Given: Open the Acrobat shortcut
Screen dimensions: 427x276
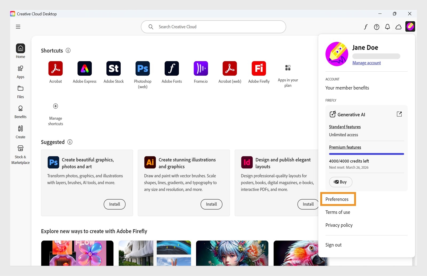Looking at the screenshot, I should (56, 68).
